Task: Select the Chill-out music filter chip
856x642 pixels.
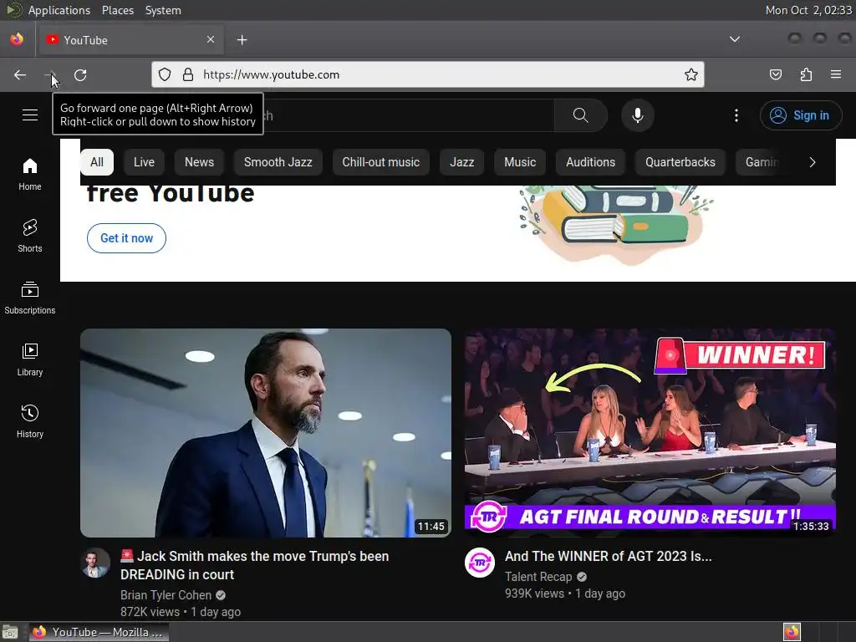Action: click(380, 162)
